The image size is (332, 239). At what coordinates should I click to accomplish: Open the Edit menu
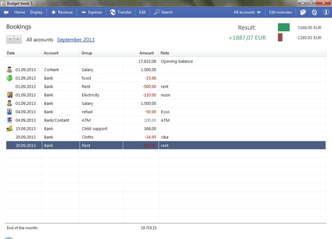[x=142, y=12]
